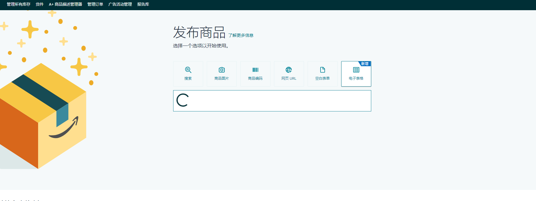This screenshot has height=201, width=536.
Task: Click the blank document icon for 空白表单
Action: 323,70
